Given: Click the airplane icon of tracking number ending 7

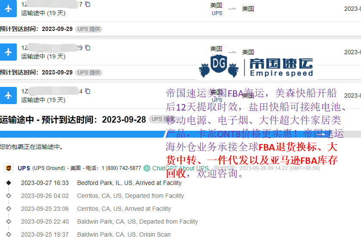Looking at the screenshot, I should 8,9.
